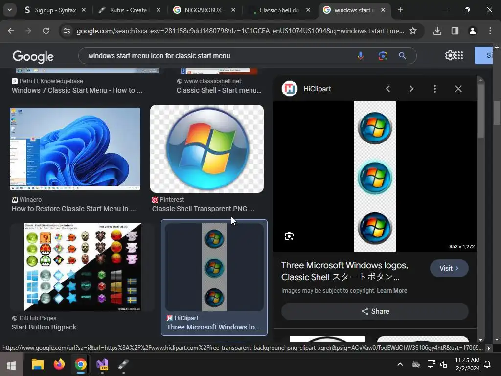Submit search with magnifying glass icon
The height and width of the screenshot is (376, 501).
click(x=402, y=56)
